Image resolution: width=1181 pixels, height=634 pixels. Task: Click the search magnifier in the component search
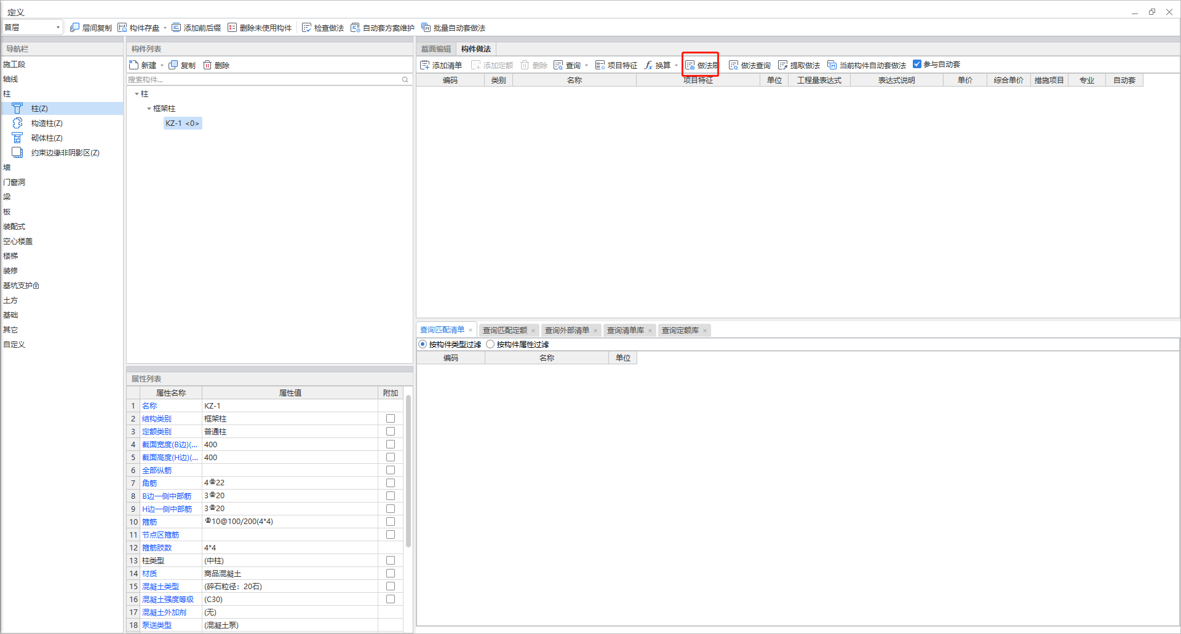(x=405, y=79)
